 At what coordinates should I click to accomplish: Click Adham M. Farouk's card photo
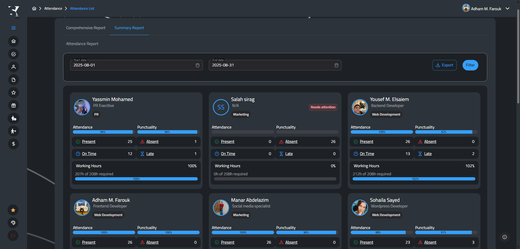82,207
